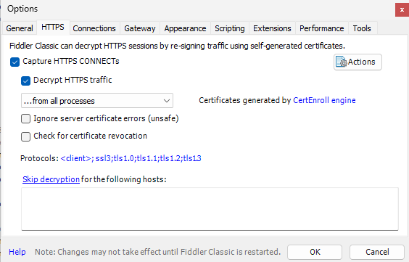Enable Check for certificate revocation
This screenshot has height=262, width=409.
(25, 136)
